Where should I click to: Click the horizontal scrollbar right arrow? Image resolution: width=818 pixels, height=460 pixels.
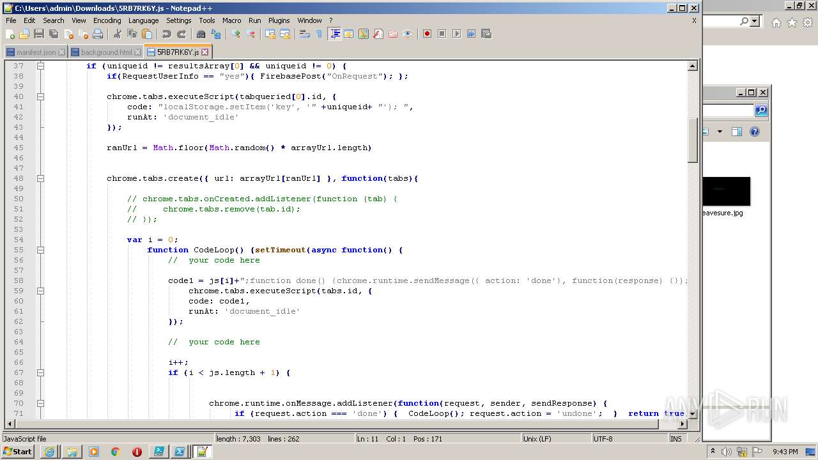(682, 424)
